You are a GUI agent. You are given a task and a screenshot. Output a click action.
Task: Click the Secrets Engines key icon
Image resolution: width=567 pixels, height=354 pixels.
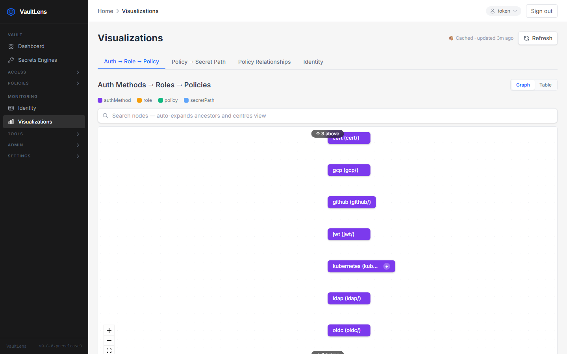click(x=11, y=60)
